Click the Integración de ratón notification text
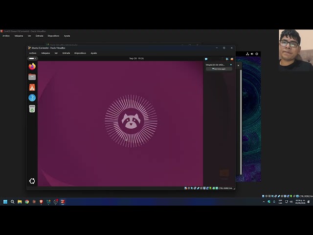Screen dimensions: 313x235 point(215,65)
